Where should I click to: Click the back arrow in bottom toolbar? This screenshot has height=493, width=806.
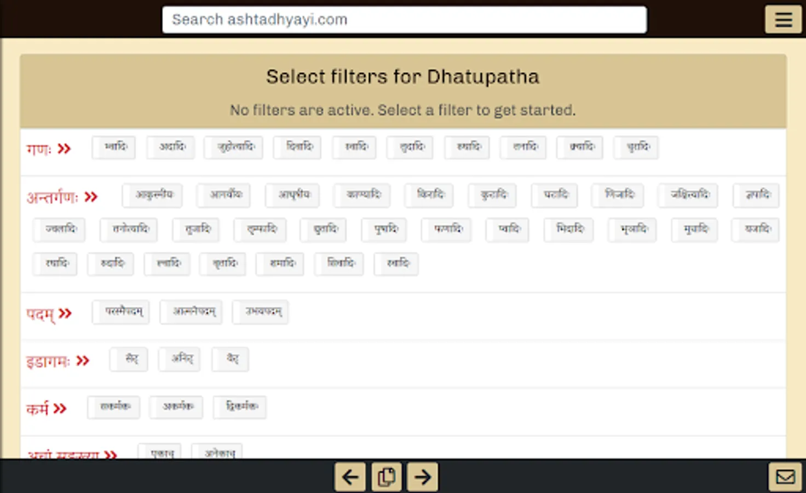[x=350, y=477]
